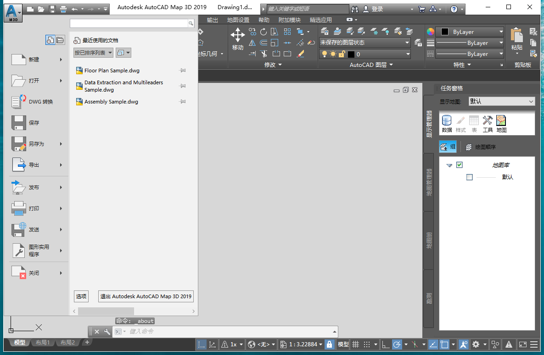The image size is (544, 355).
Task: Switch to the 布局1 tab
Action: point(43,342)
